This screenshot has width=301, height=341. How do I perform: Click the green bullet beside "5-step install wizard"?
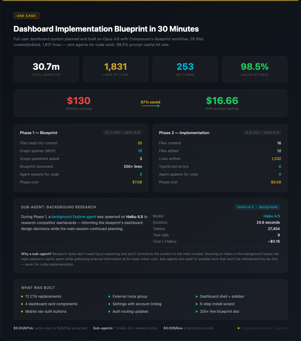pyautogui.click(x=196, y=304)
